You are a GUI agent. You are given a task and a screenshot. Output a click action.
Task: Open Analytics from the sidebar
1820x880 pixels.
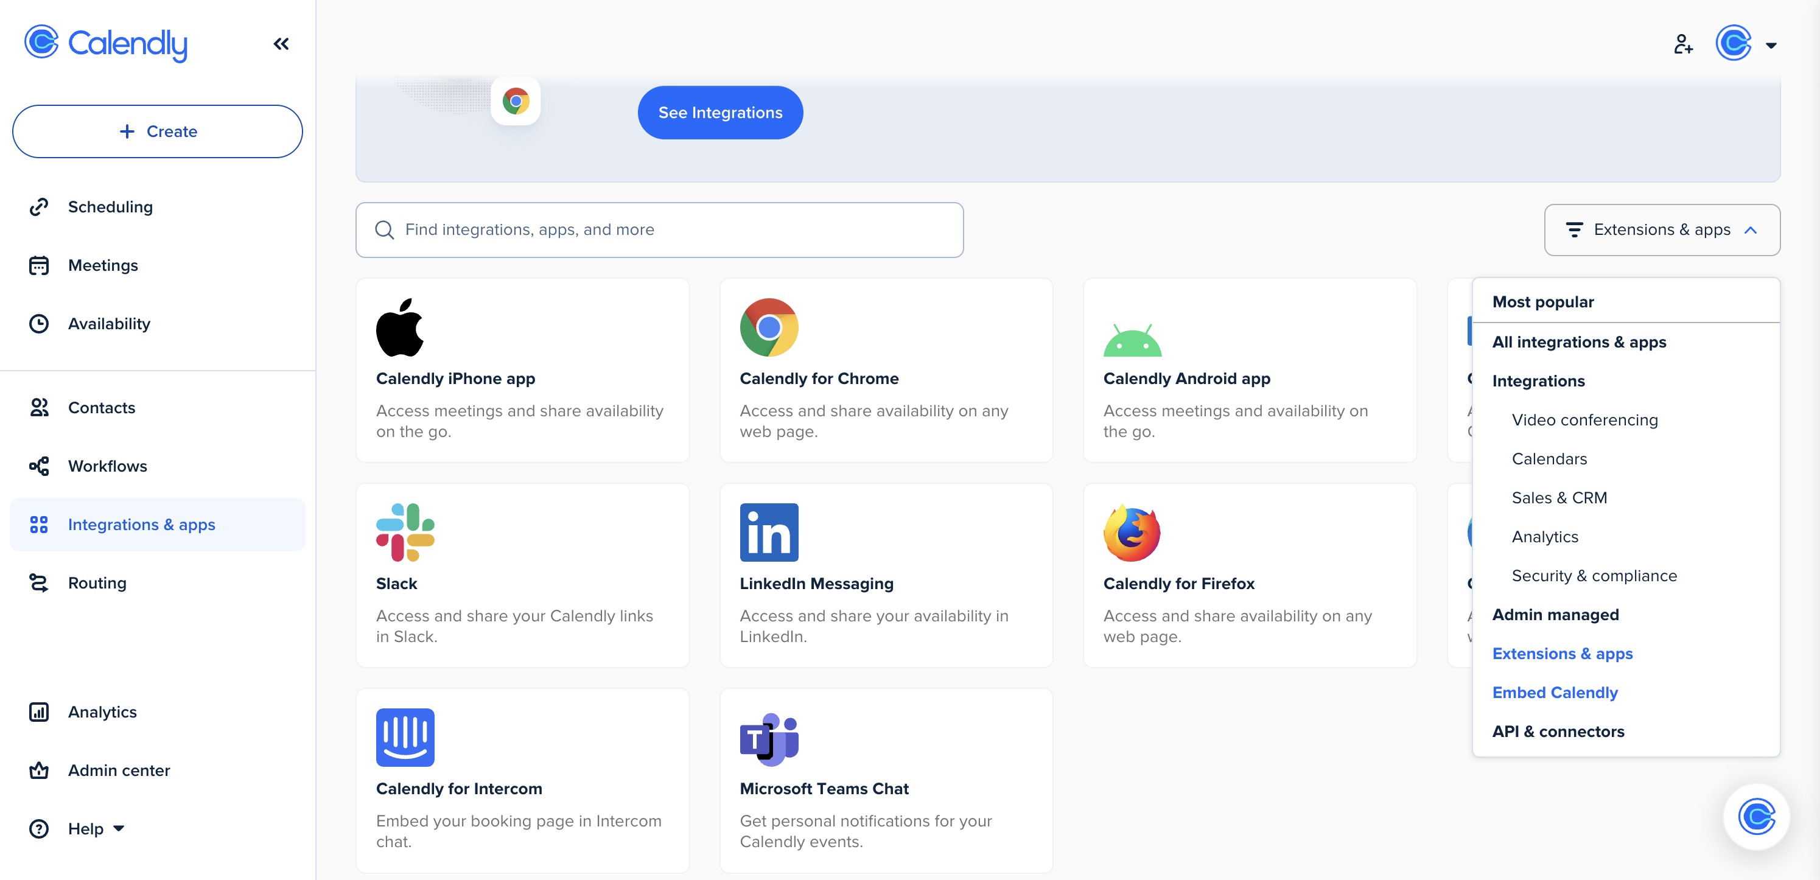(x=102, y=712)
